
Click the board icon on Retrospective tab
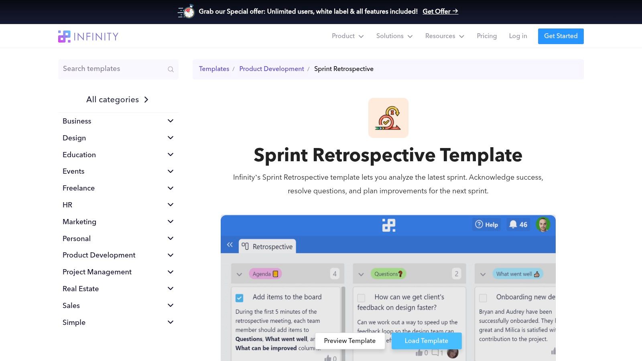245,246
